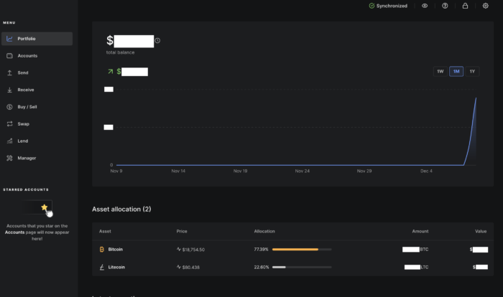Switch chart range to 1W
This screenshot has width=503, height=297.
tap(440, 72)
